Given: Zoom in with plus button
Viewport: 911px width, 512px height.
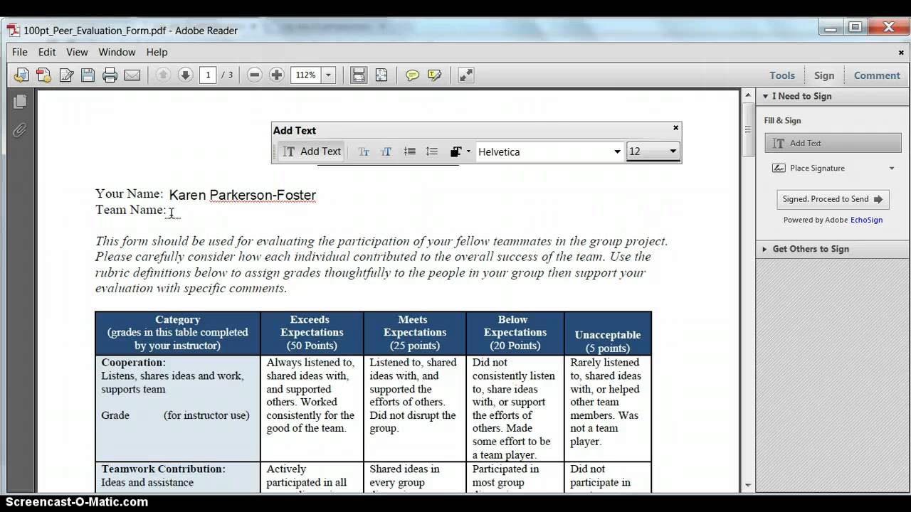Looking at the screenshot, I should (x=277, y=75).
